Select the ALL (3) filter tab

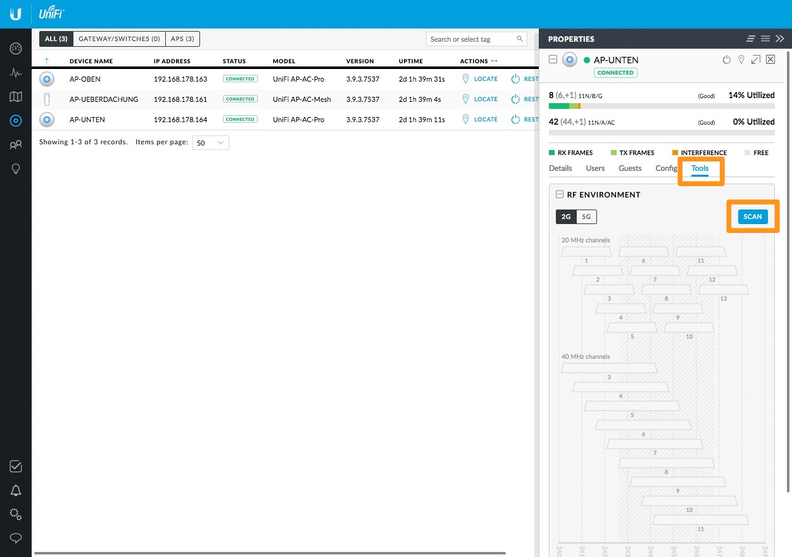[x=56, y=39]
